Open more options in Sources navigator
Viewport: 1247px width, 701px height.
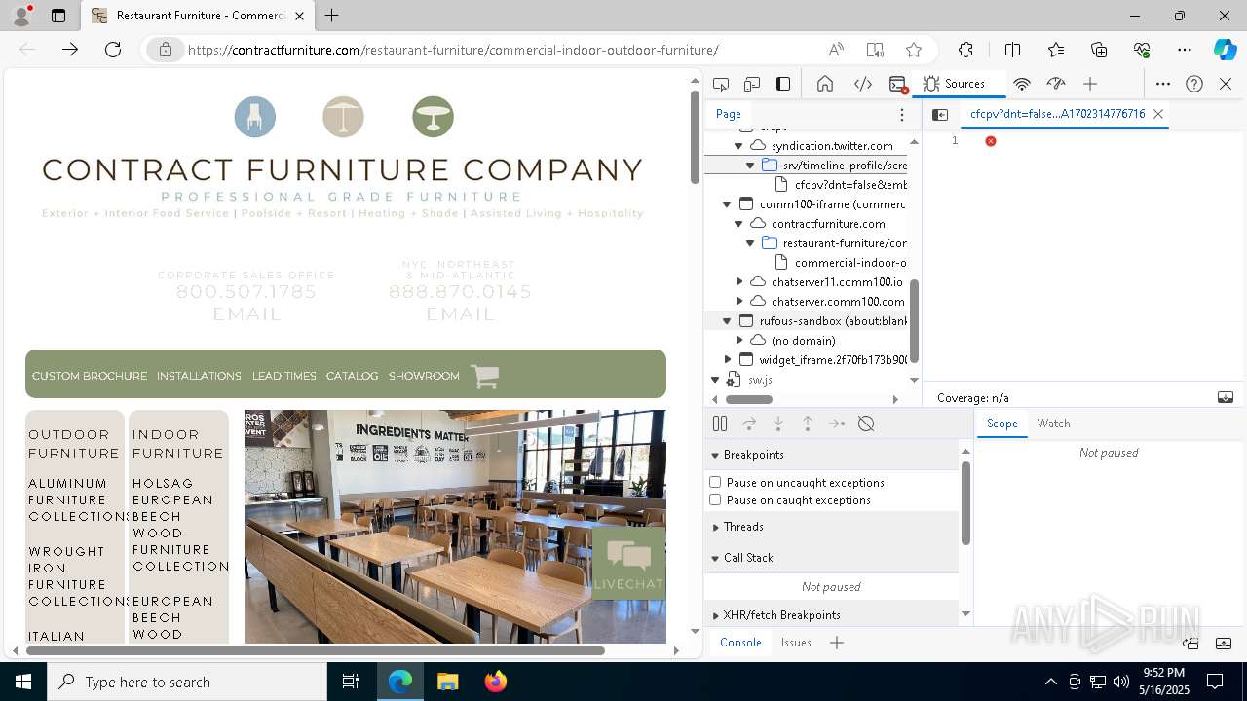(x=902, y=114)
